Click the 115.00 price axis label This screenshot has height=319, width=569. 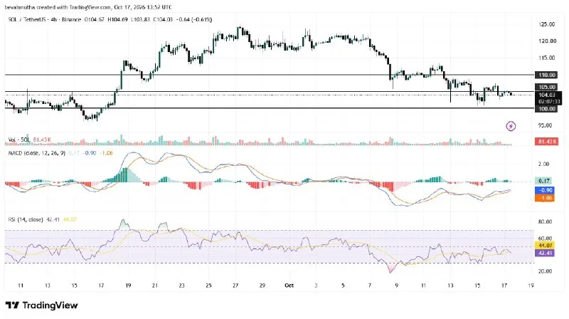tap(546, 58)
